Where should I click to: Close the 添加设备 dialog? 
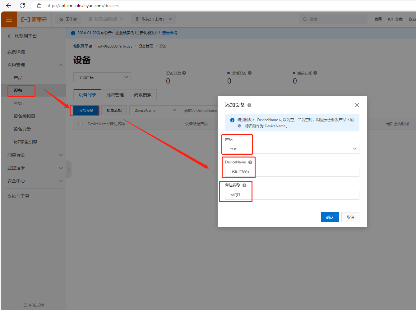point(357,105)
